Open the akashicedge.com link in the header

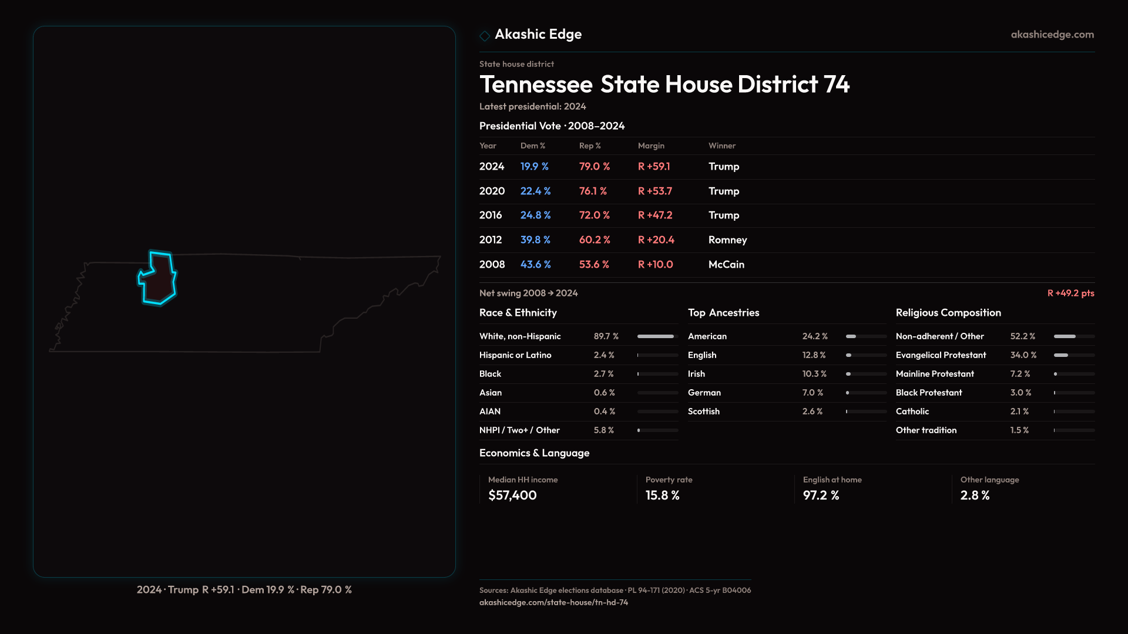click(1052, 35)
